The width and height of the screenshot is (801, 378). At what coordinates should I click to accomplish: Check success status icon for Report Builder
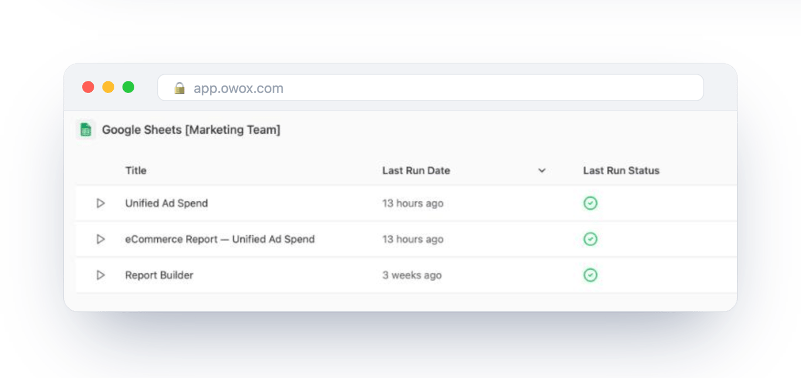[590, 275]
